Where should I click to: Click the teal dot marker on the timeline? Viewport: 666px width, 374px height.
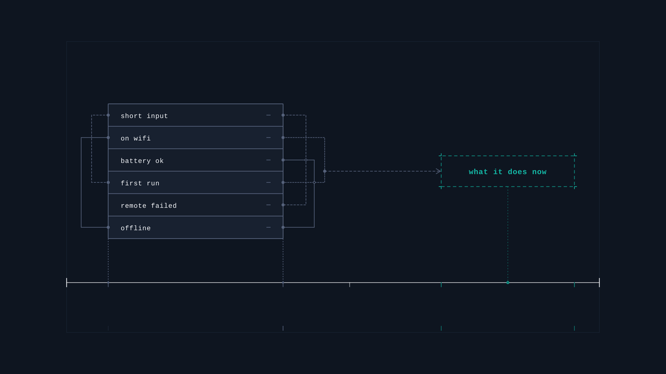[508, 283]
